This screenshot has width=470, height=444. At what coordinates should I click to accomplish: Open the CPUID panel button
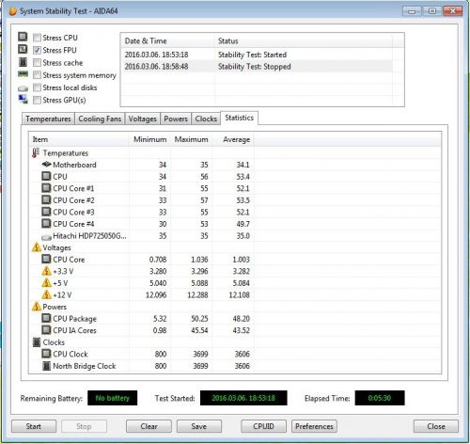263,426
